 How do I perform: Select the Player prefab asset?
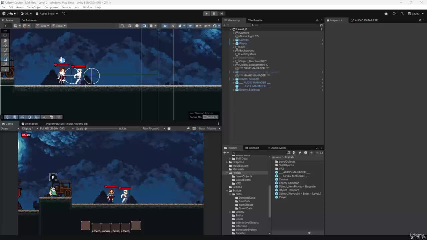(283, 197)
